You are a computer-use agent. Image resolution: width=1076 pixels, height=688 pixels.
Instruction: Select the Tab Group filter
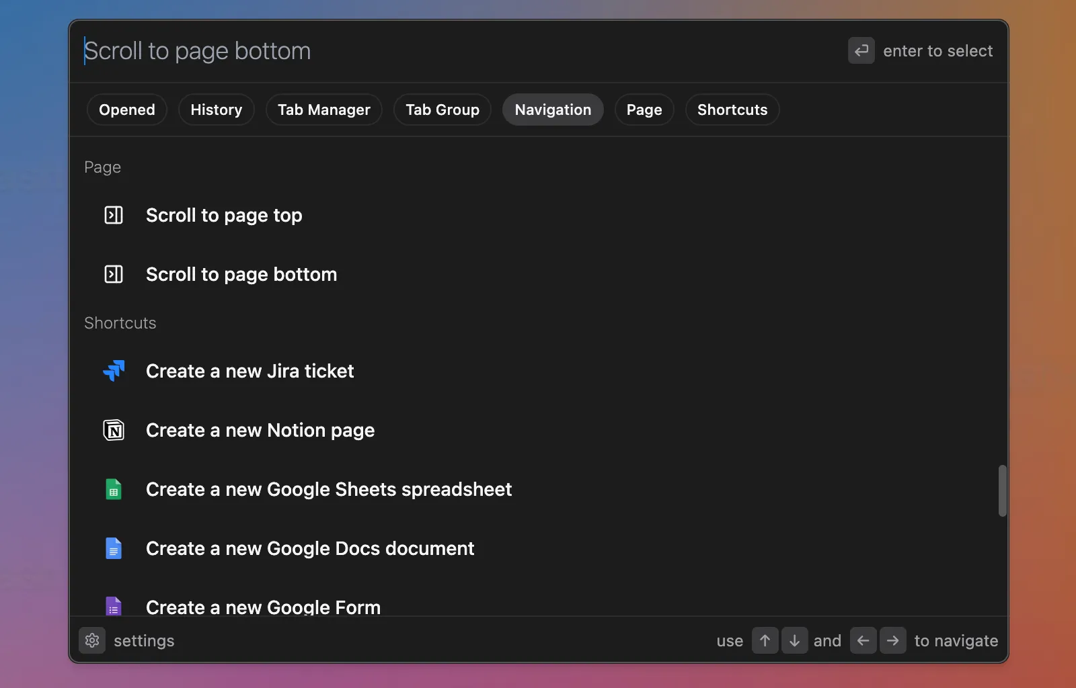pos(443,110)
